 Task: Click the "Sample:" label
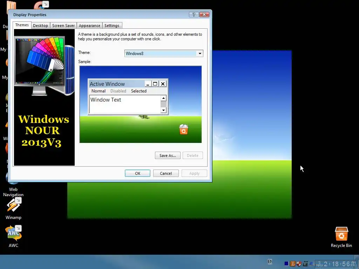click(x=85, y=62)
